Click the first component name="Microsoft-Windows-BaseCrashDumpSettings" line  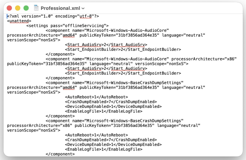click(115, 83)
